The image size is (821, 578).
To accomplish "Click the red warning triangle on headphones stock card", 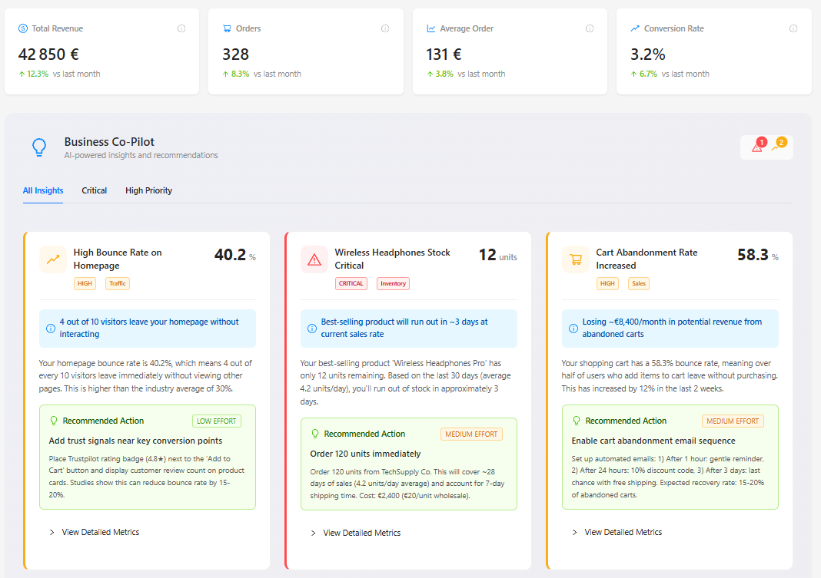I will point(314,259).
